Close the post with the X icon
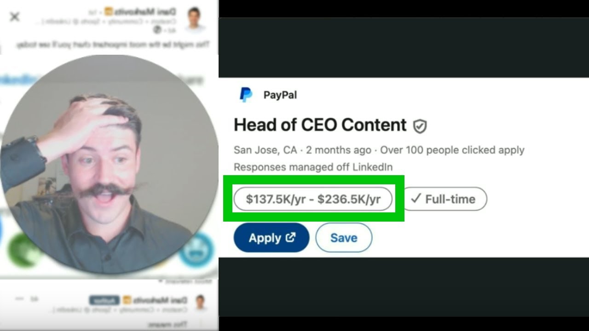The image size is (589, 331). (15, 17)
